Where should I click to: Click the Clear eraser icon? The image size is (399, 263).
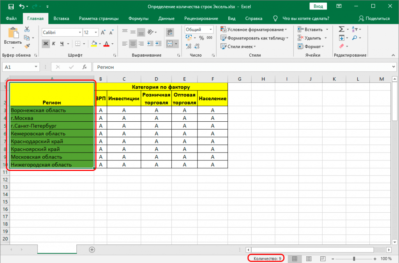(x=341, y=46)
